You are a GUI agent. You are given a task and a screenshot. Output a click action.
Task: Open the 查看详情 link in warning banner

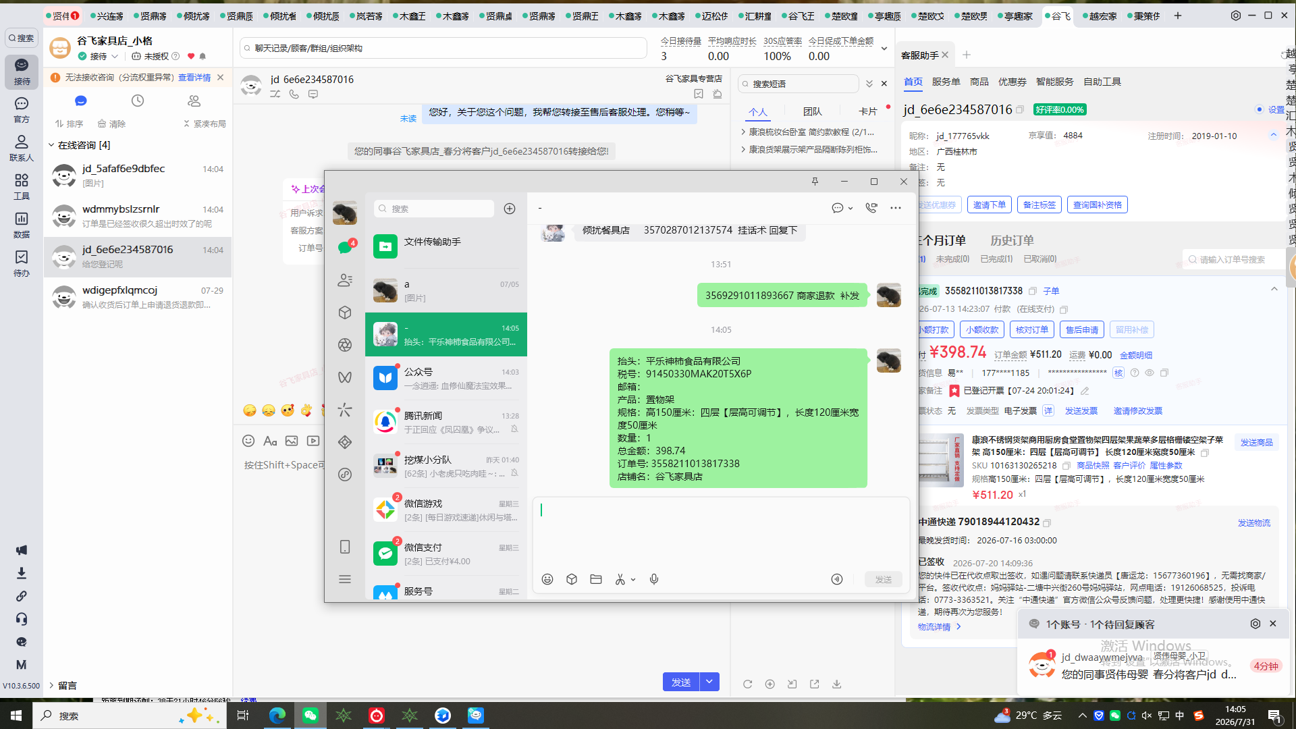click(194, 78)
